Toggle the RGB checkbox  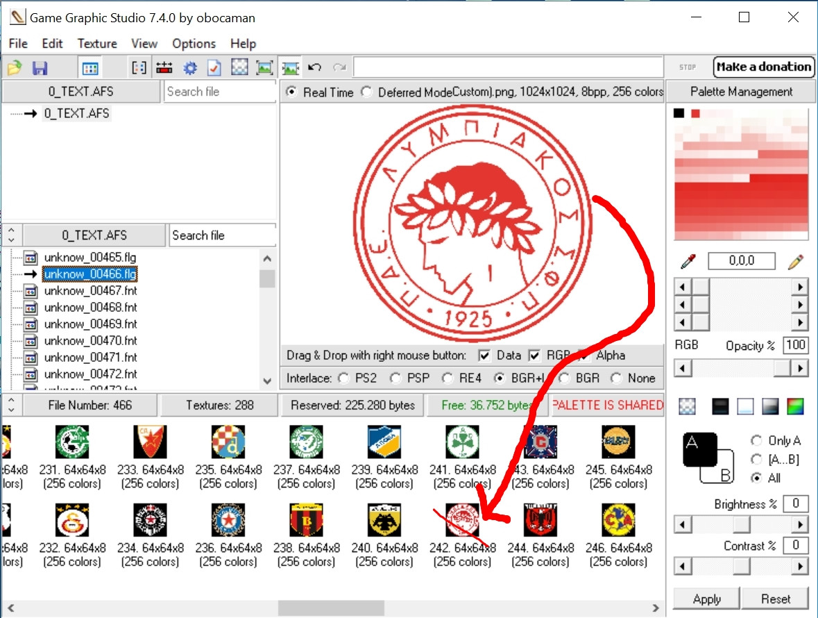point(534,356)
